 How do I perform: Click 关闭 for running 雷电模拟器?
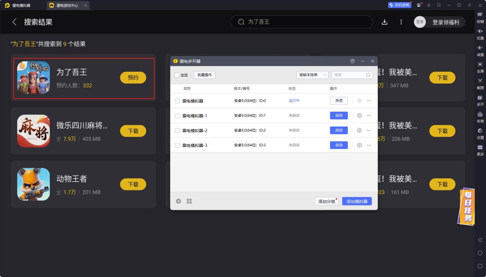(x=339, y=101)
